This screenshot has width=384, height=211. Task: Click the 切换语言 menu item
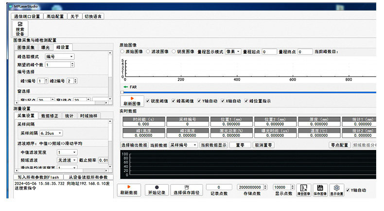[93, 16]
